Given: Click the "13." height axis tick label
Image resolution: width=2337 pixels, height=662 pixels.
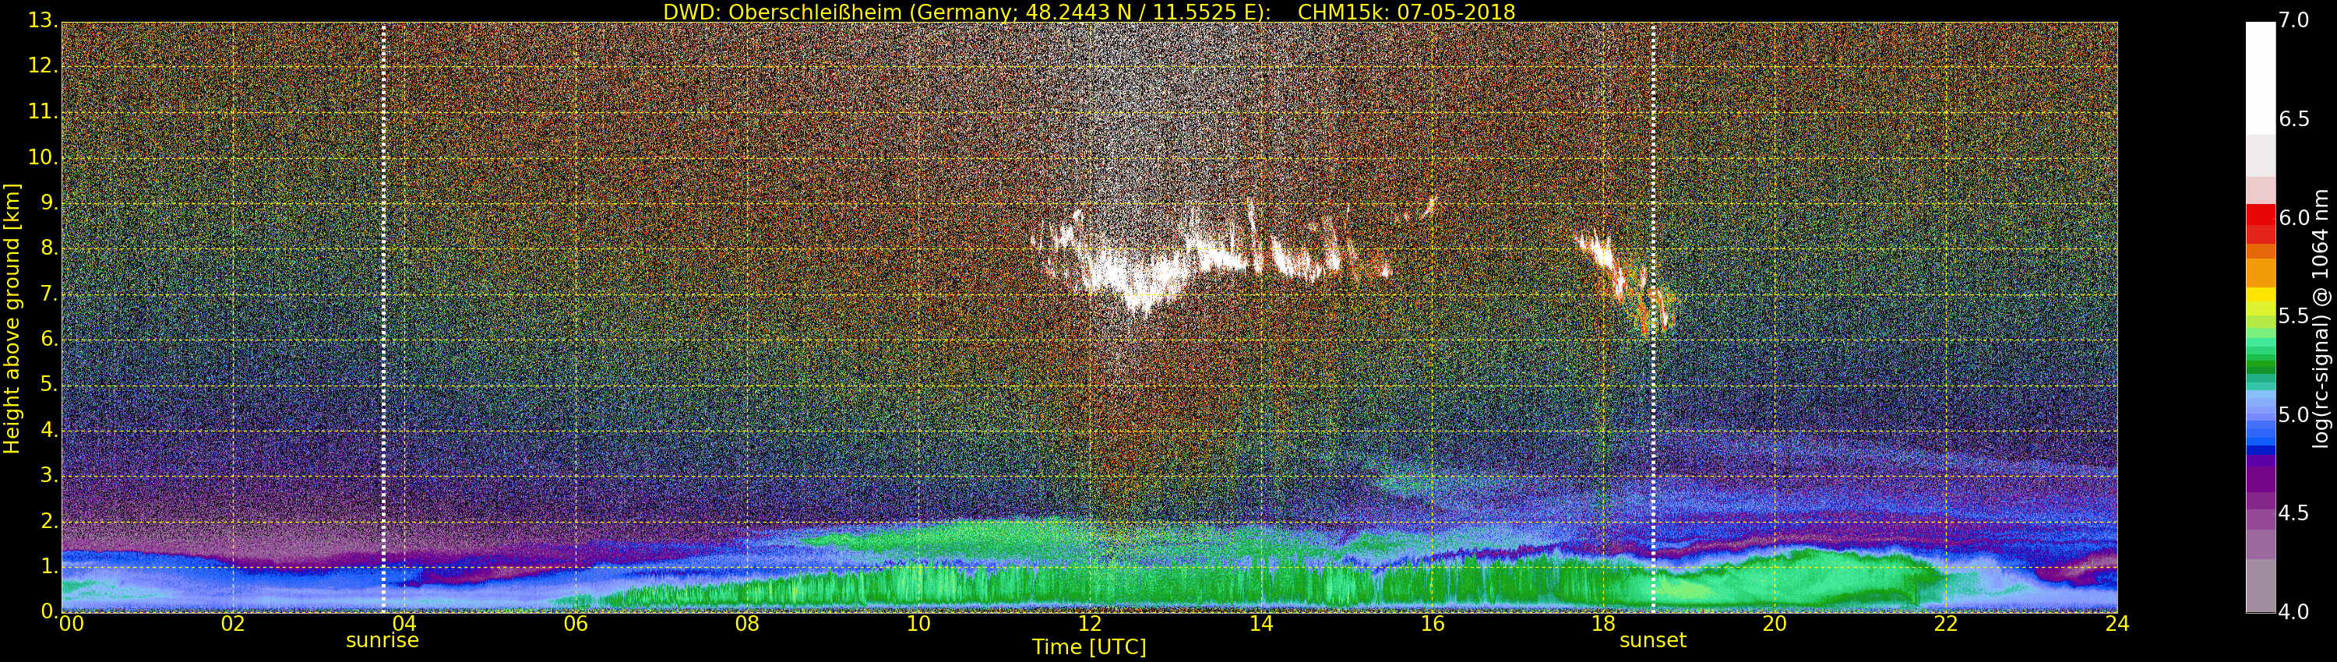Looking at the screenshot, I should coord(43,20).
